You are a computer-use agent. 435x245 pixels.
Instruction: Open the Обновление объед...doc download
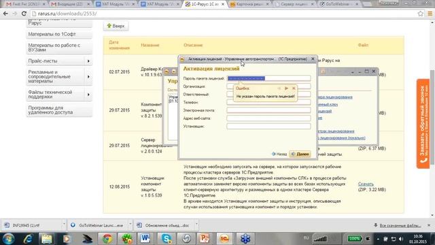pos(164,225)
